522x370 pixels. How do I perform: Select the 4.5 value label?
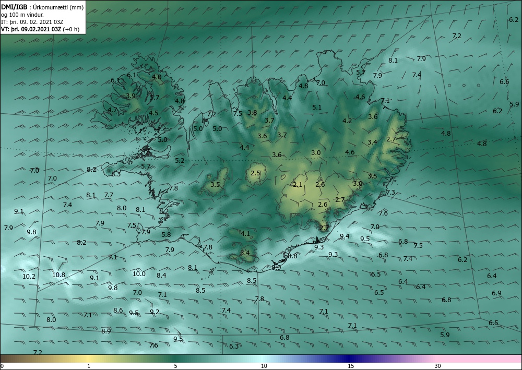(153, 113)
